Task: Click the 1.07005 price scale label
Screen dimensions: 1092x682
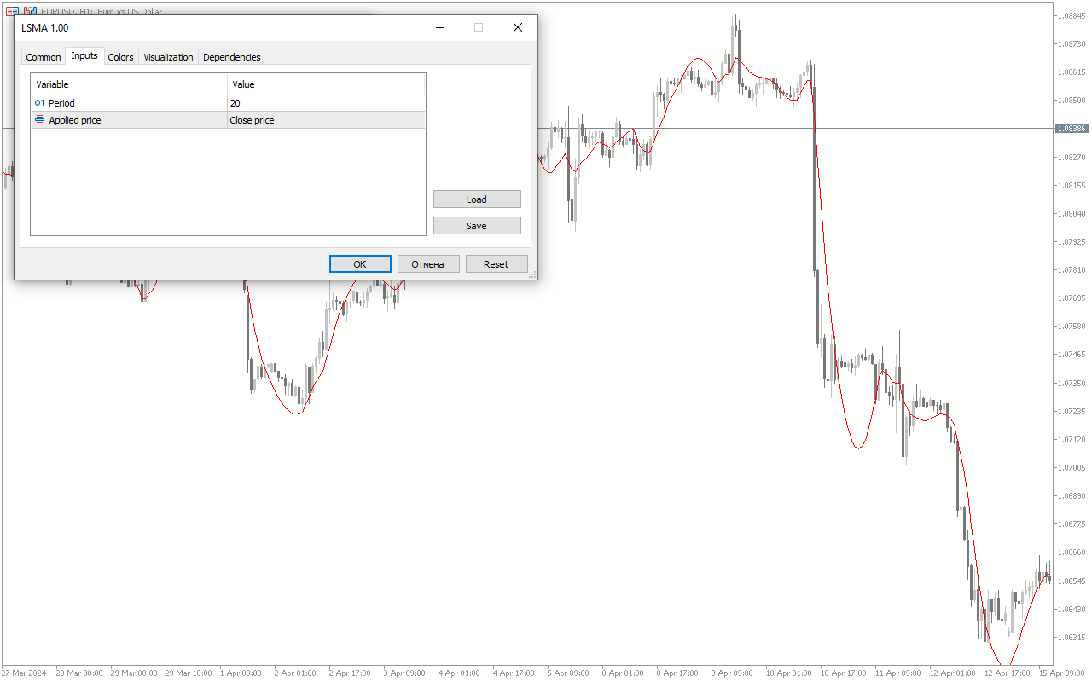Action: coord(1072,467)
